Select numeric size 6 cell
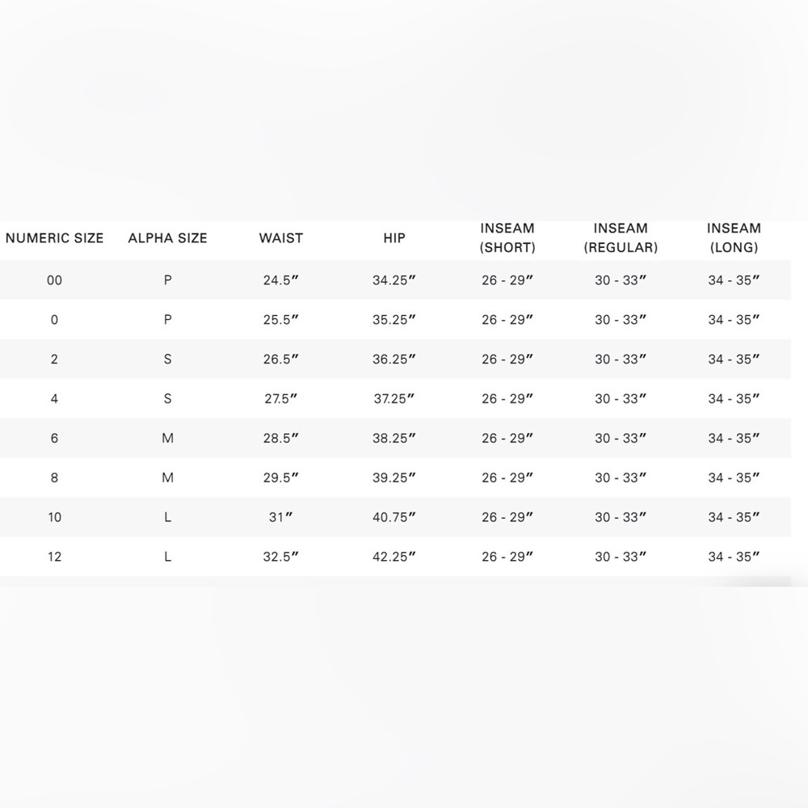Screen dimensions: 808x808 click(x=54, y=438)
